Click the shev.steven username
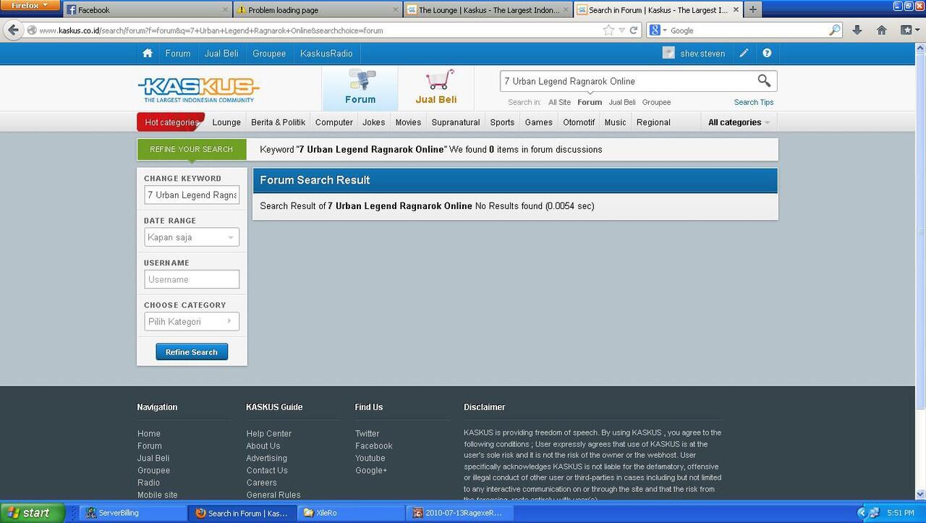Screen dimensions: 926x523 coord(702,54)
